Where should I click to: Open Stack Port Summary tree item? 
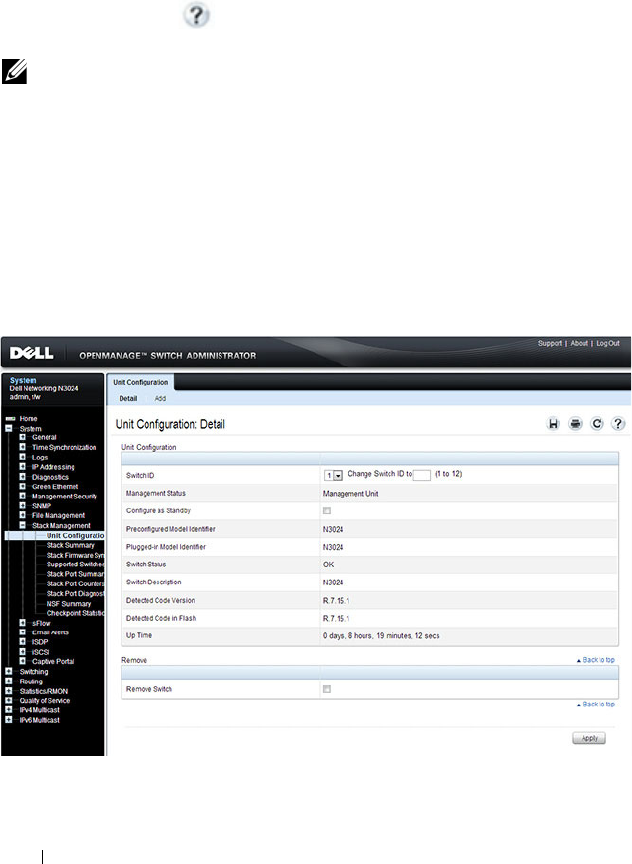(76, 574)
